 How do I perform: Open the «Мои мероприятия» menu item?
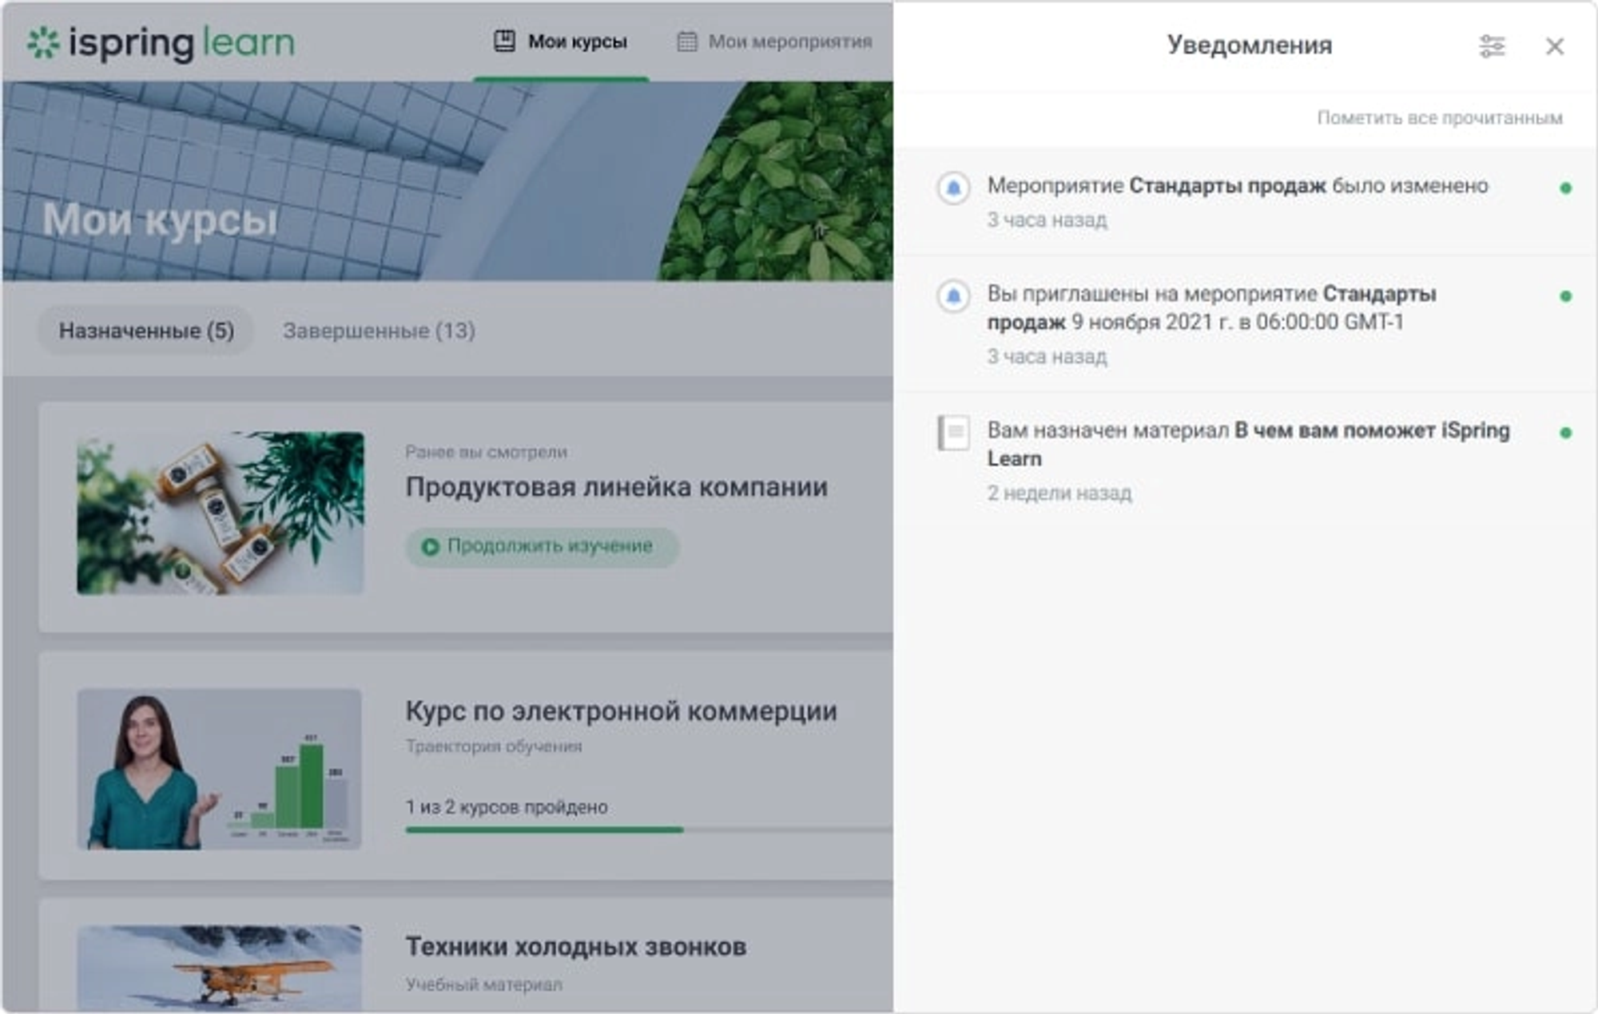click(786, 42)
